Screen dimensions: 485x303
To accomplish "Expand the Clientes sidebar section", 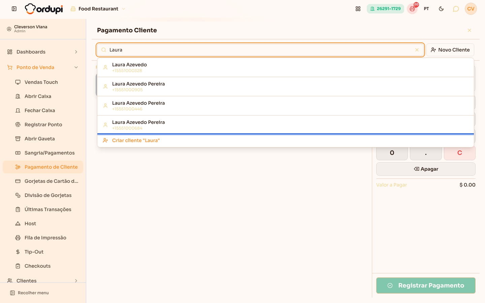I will pyautogui.click(x=43, y=280).
